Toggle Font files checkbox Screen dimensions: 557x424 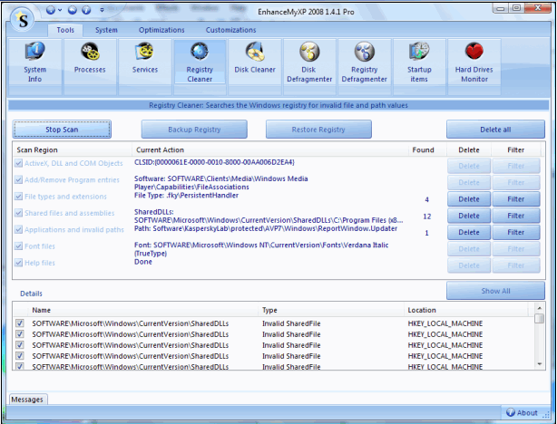(x=18, y=246)
